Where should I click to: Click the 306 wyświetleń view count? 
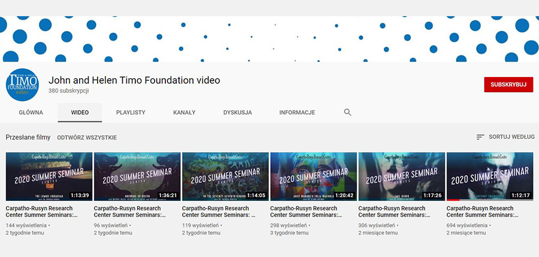tap(377, 225)
